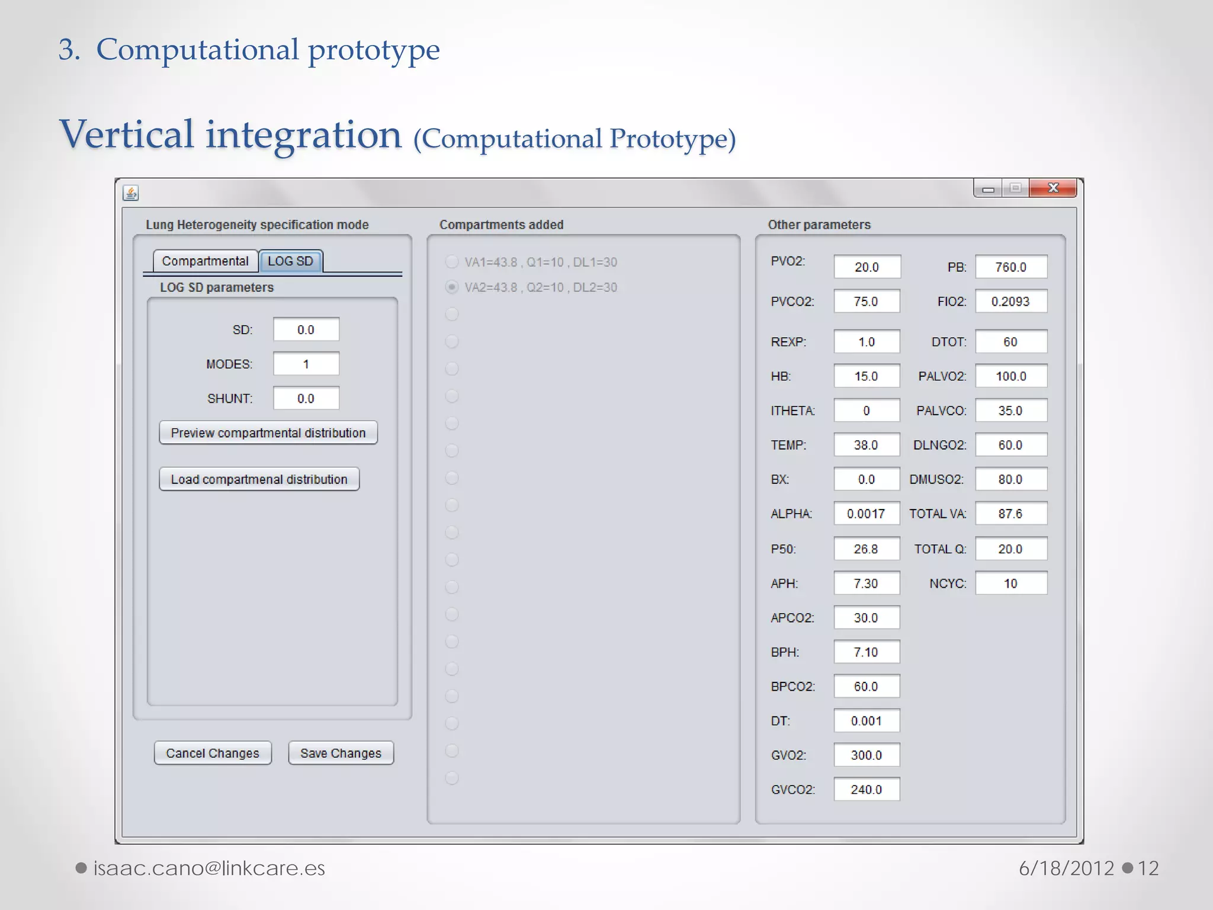Click the DMUSO2 field showing 80.0
The image size is (1213, 910).
[x=1011, y=479]
